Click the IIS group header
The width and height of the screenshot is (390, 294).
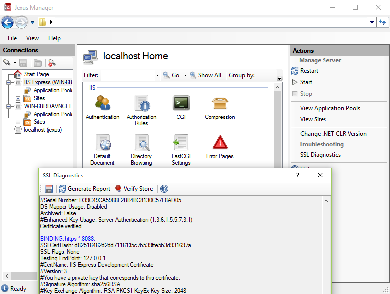pyautogui.click(x=92, y=87)
